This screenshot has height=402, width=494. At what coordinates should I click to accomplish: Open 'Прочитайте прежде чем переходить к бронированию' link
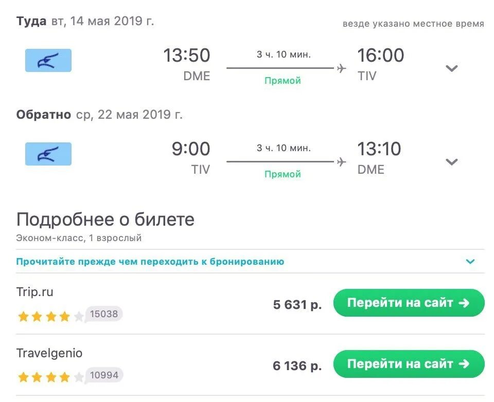(x=150, y=262)
